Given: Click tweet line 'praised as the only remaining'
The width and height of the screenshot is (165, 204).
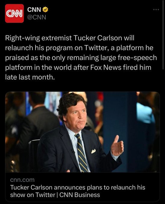Looking at the screenshot, I should [x=81, y=58].
